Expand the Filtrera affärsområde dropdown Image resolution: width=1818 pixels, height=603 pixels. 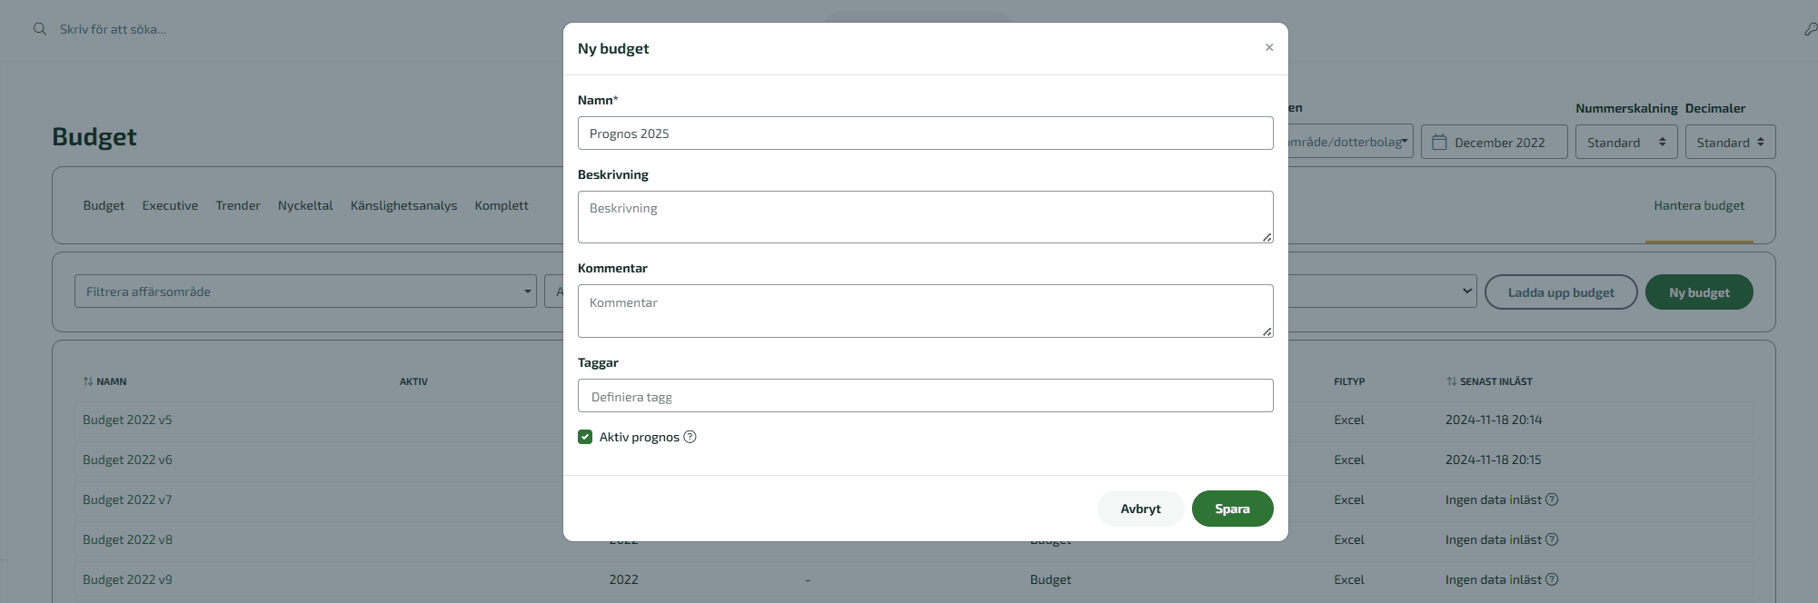pyautogui.click(x=305, y=292)
